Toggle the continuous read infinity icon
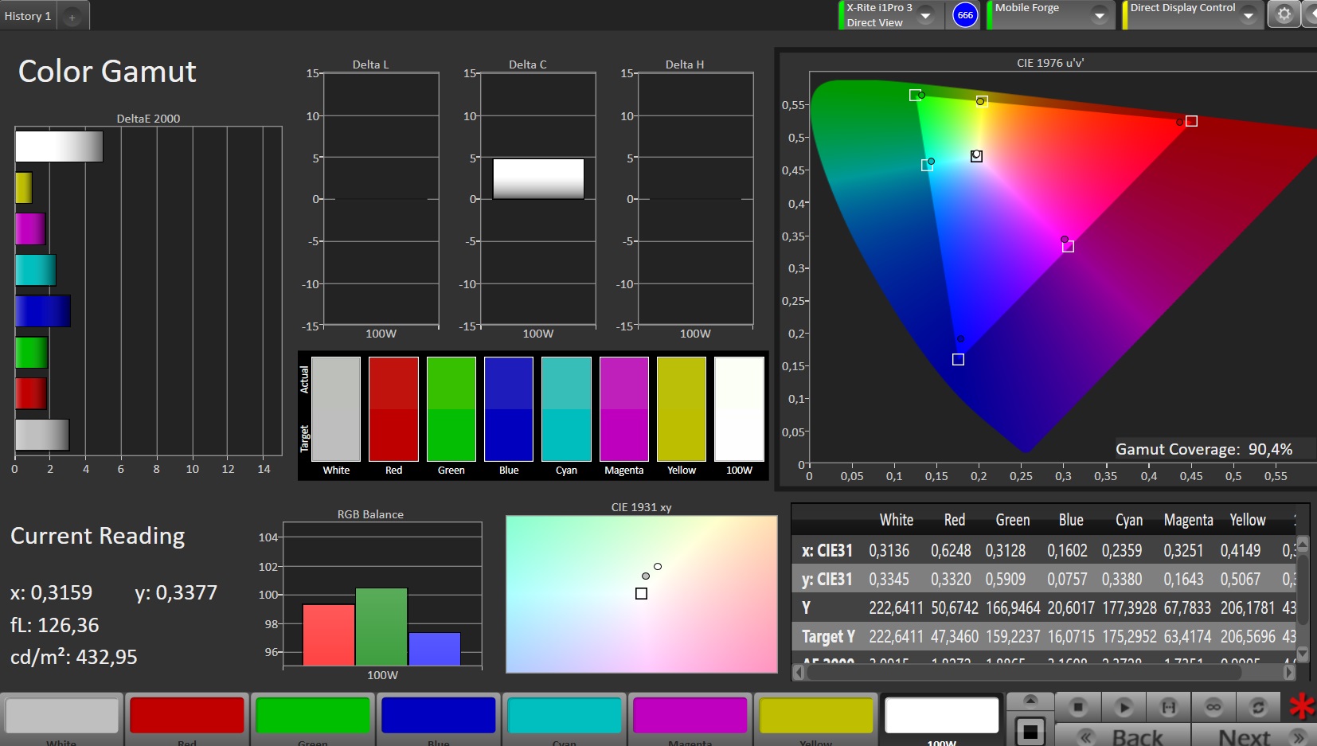 click(1213, 706)
